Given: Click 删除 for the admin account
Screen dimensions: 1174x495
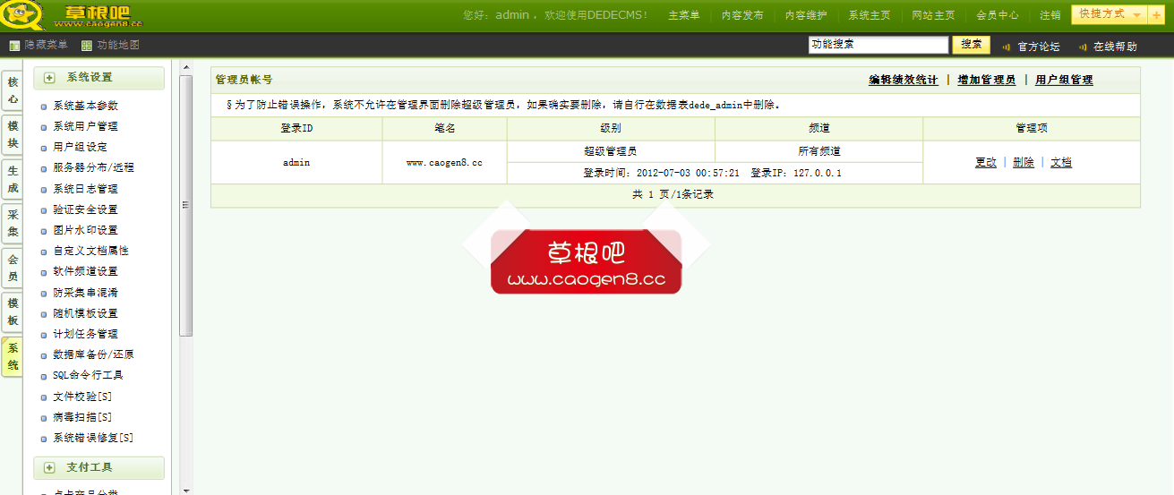Looking at the screenshot, I should click(x=1024, y=163).
